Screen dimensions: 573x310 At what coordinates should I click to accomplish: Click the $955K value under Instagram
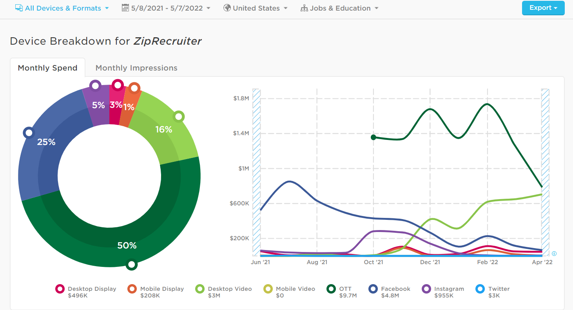tap(444, 295)
